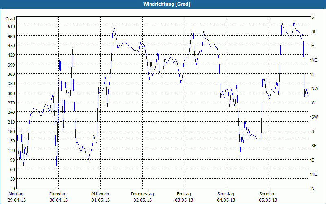Click the 510 value on the degree axis

[12, 27]
